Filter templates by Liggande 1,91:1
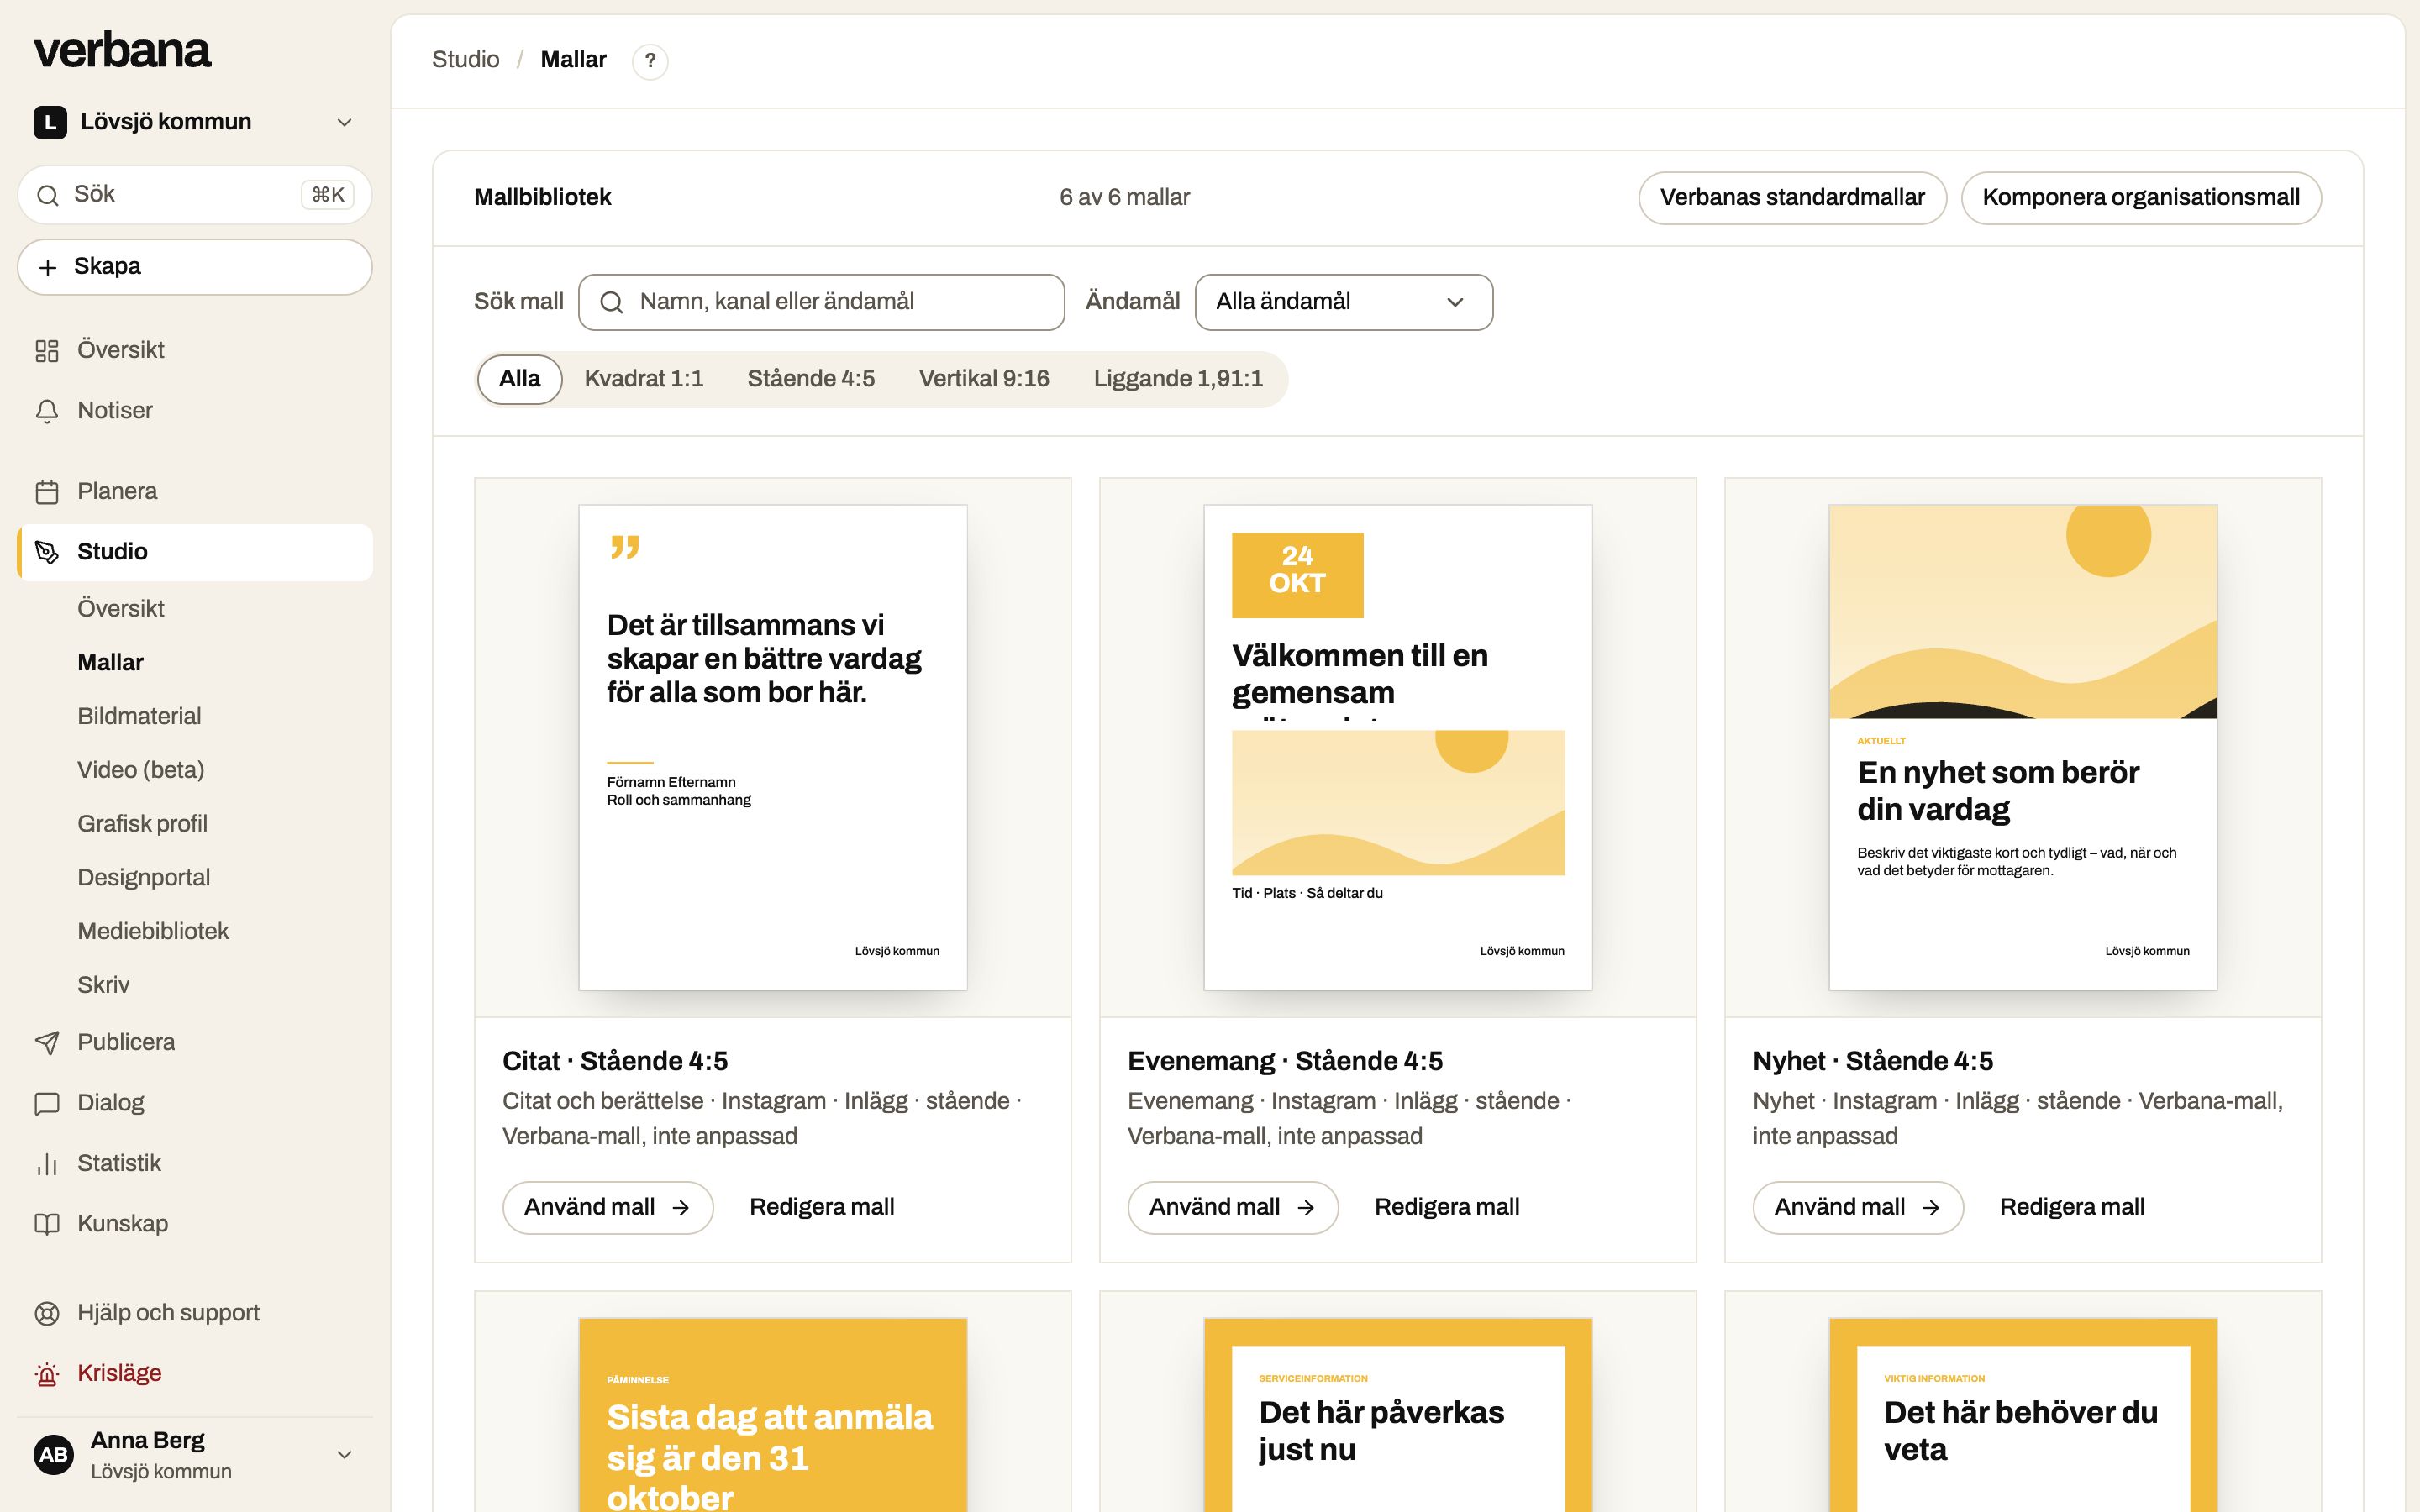 click(1178, 379)
